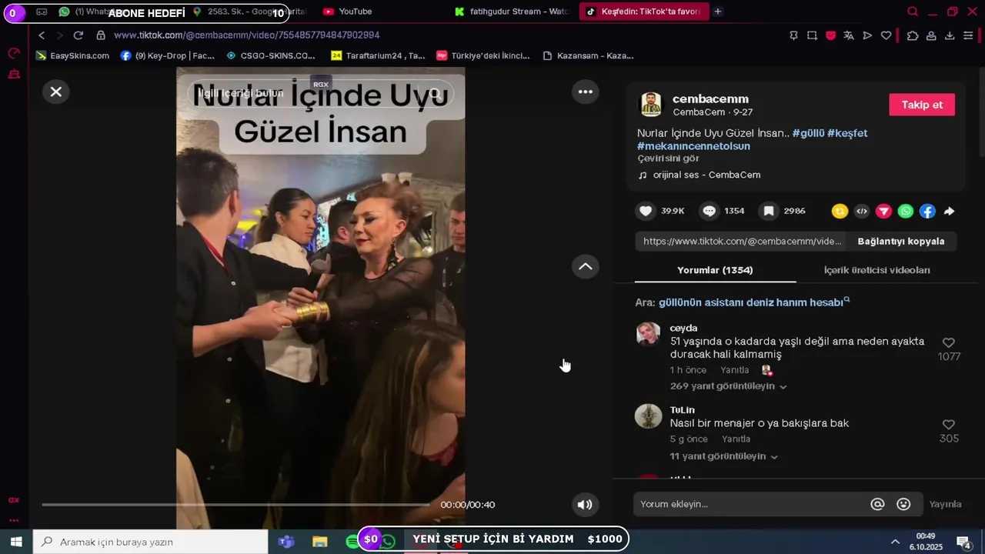985x554 pixels.
Task: Focus the Yorum ekleyin comment field
Action: click(x=750, y=504)
